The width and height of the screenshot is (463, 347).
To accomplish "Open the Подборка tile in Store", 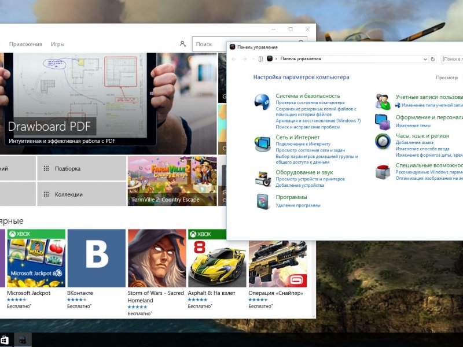I will (82, 168).
